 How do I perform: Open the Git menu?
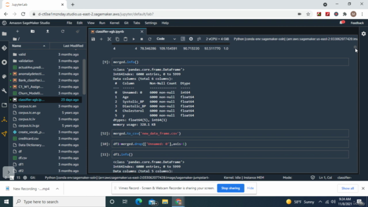click(x=126, y=23)
